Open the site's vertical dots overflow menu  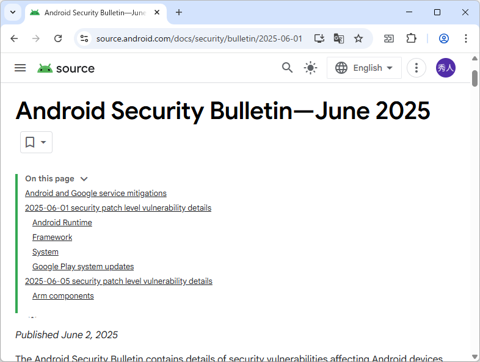click(x=416, y=68)
